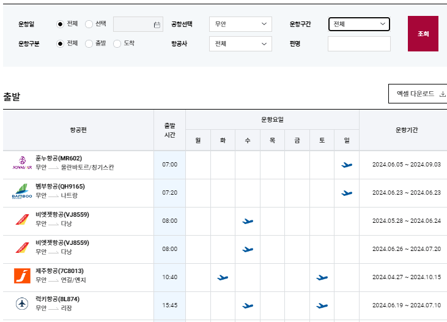Click Sunday plane icon for QH9165
The width and height of the screenshot is (447, 322).
(x=347, y=193)
